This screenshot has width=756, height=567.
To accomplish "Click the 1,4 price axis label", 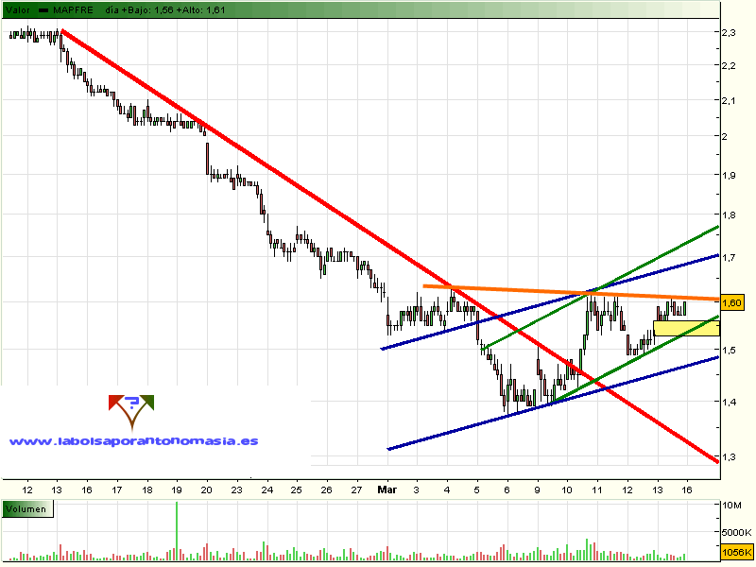I will 728,402.
